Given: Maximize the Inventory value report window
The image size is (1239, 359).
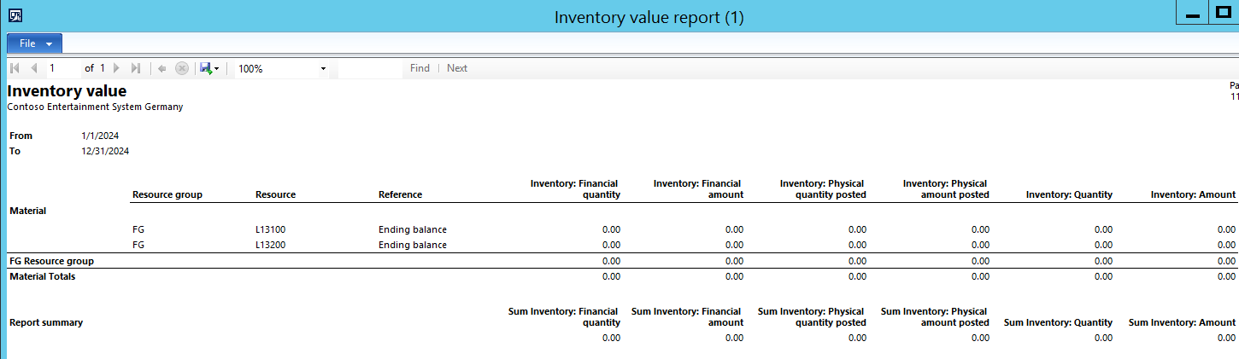Looking at the screenshot, I should coord(1223,15).
